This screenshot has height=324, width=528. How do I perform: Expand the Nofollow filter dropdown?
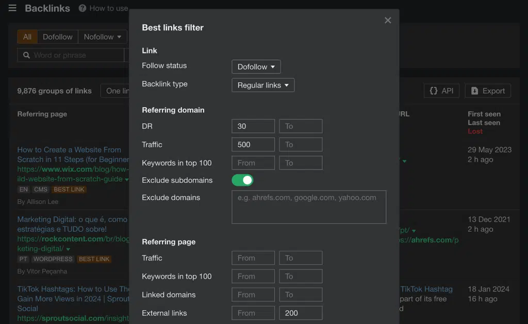coord(103,37)
